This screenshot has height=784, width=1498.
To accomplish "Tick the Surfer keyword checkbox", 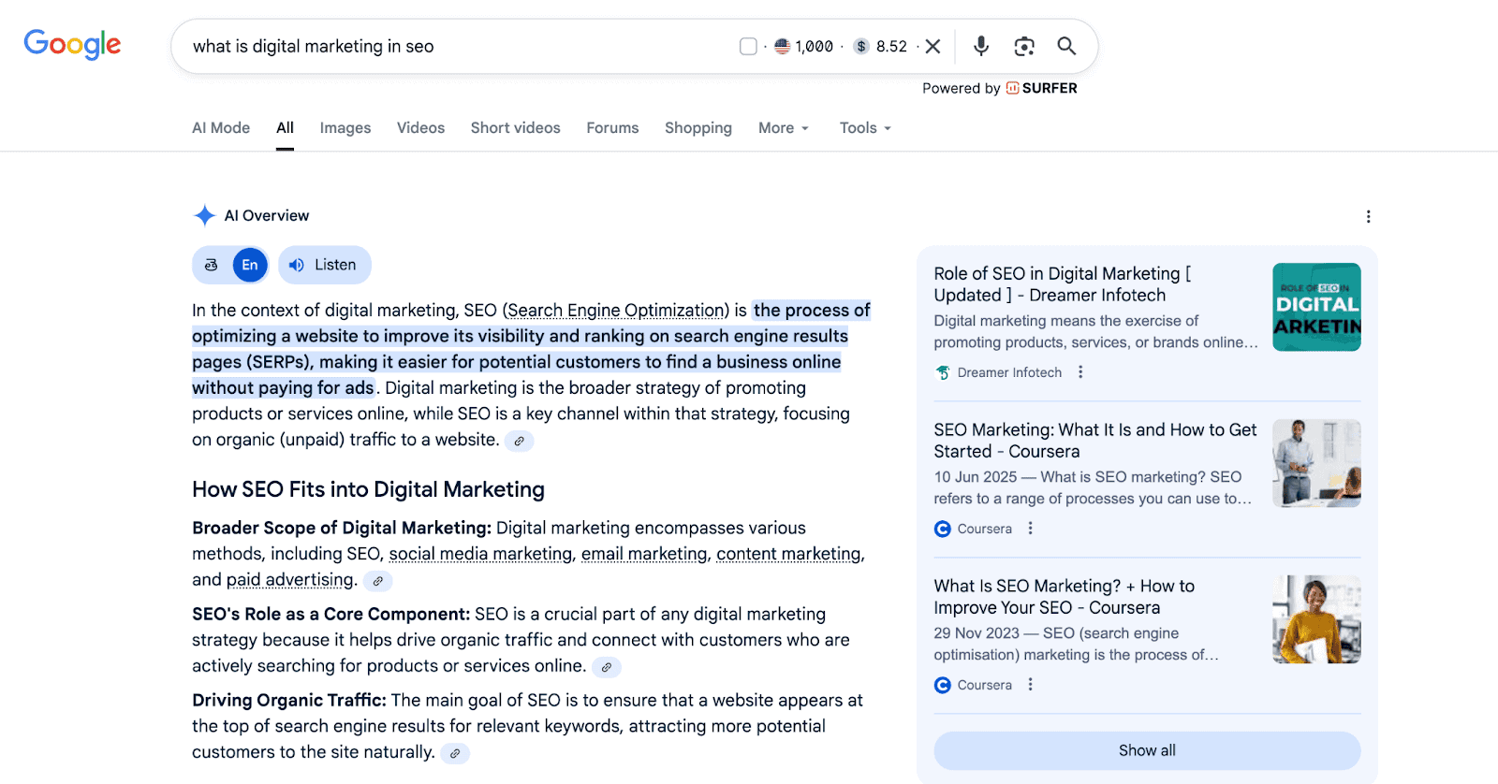I will [x=748, y=46].
